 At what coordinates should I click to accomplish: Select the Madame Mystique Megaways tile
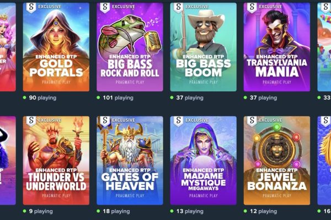click(203, 161)
